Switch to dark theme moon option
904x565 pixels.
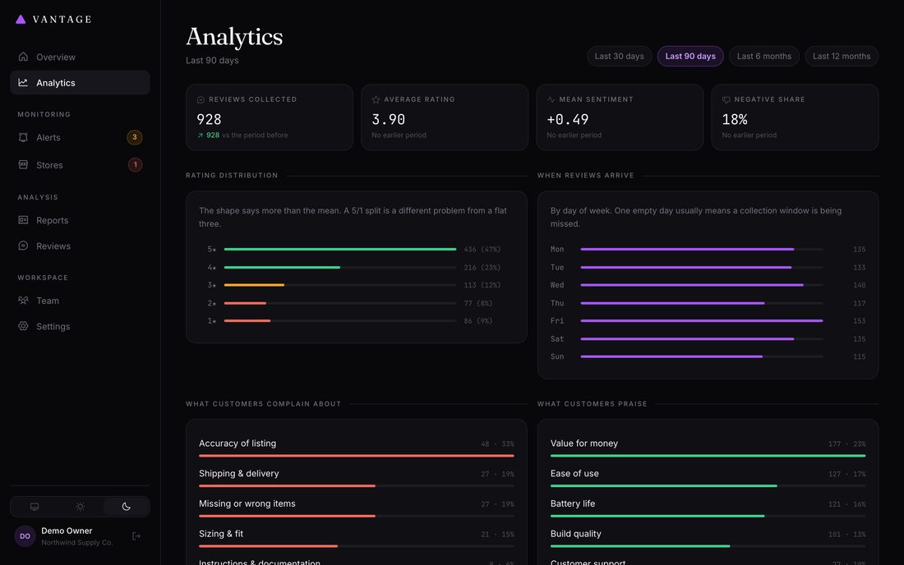(127, 507)
